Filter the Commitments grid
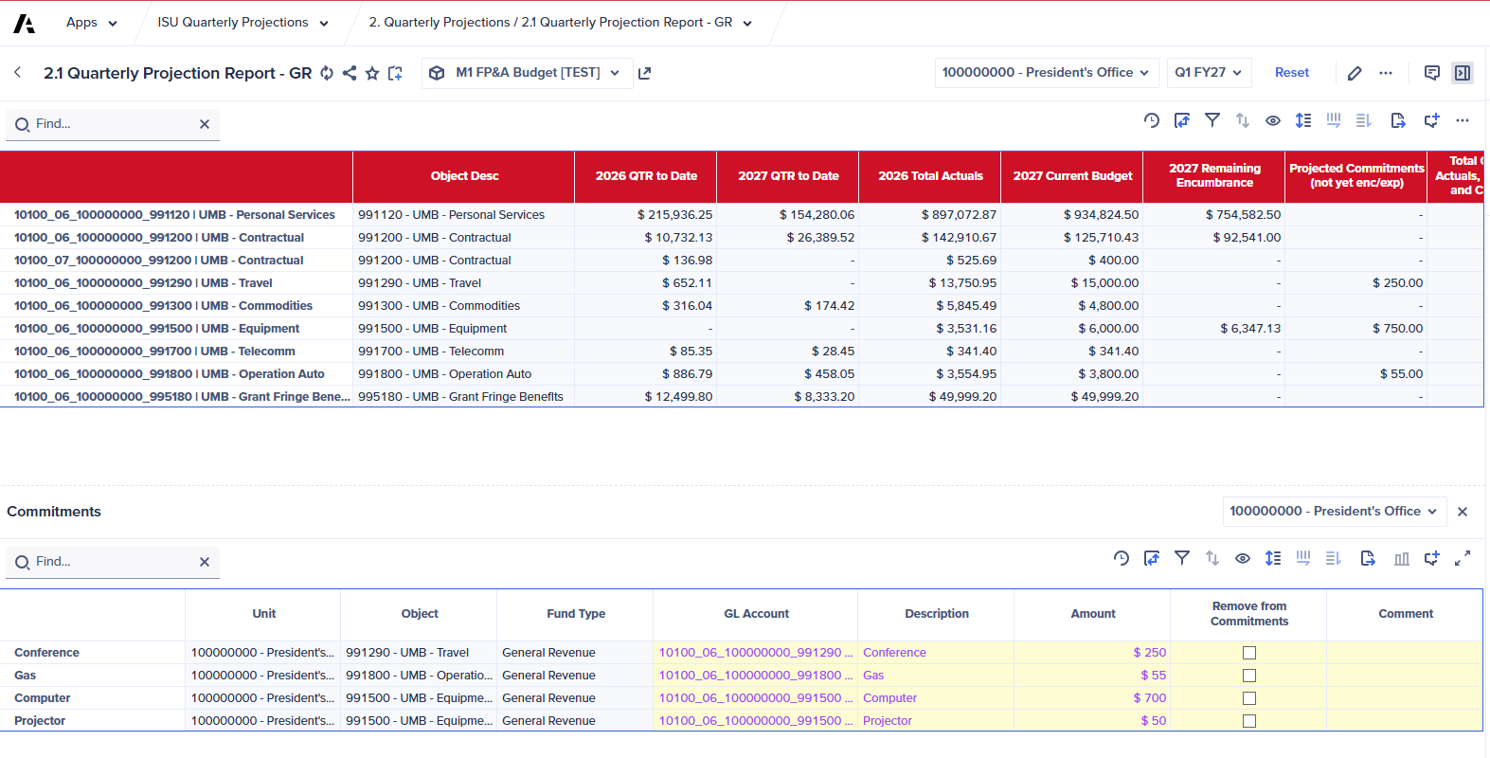This screenshot has width=1490, height=758. [x=1182, y=558]
